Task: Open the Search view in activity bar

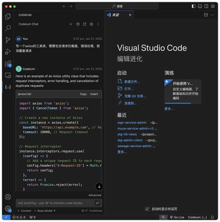Action: 8,28
